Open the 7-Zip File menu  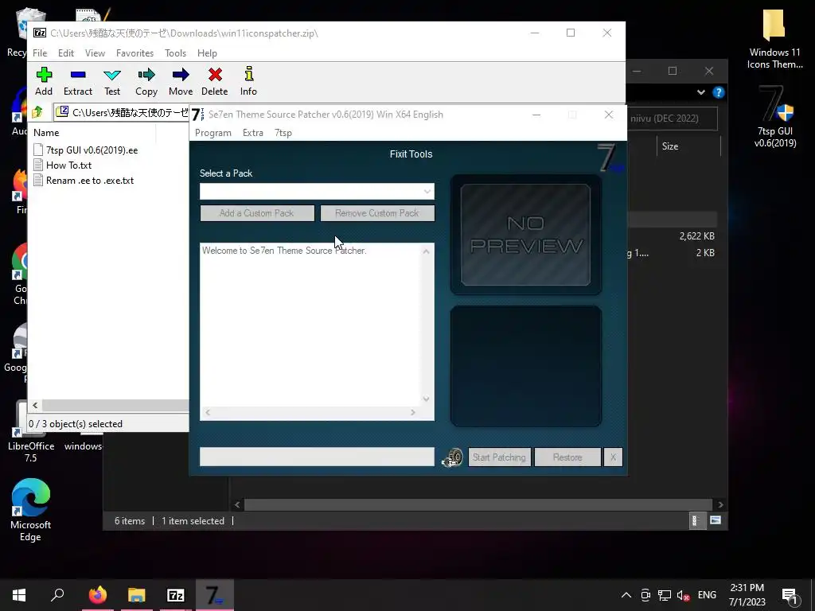(x=40, y=53)
